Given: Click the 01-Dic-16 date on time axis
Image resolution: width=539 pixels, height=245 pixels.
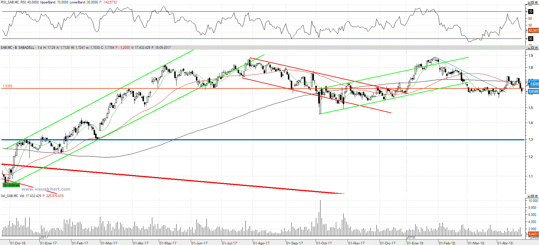Looking at the screenshot, I should (18, 243).
